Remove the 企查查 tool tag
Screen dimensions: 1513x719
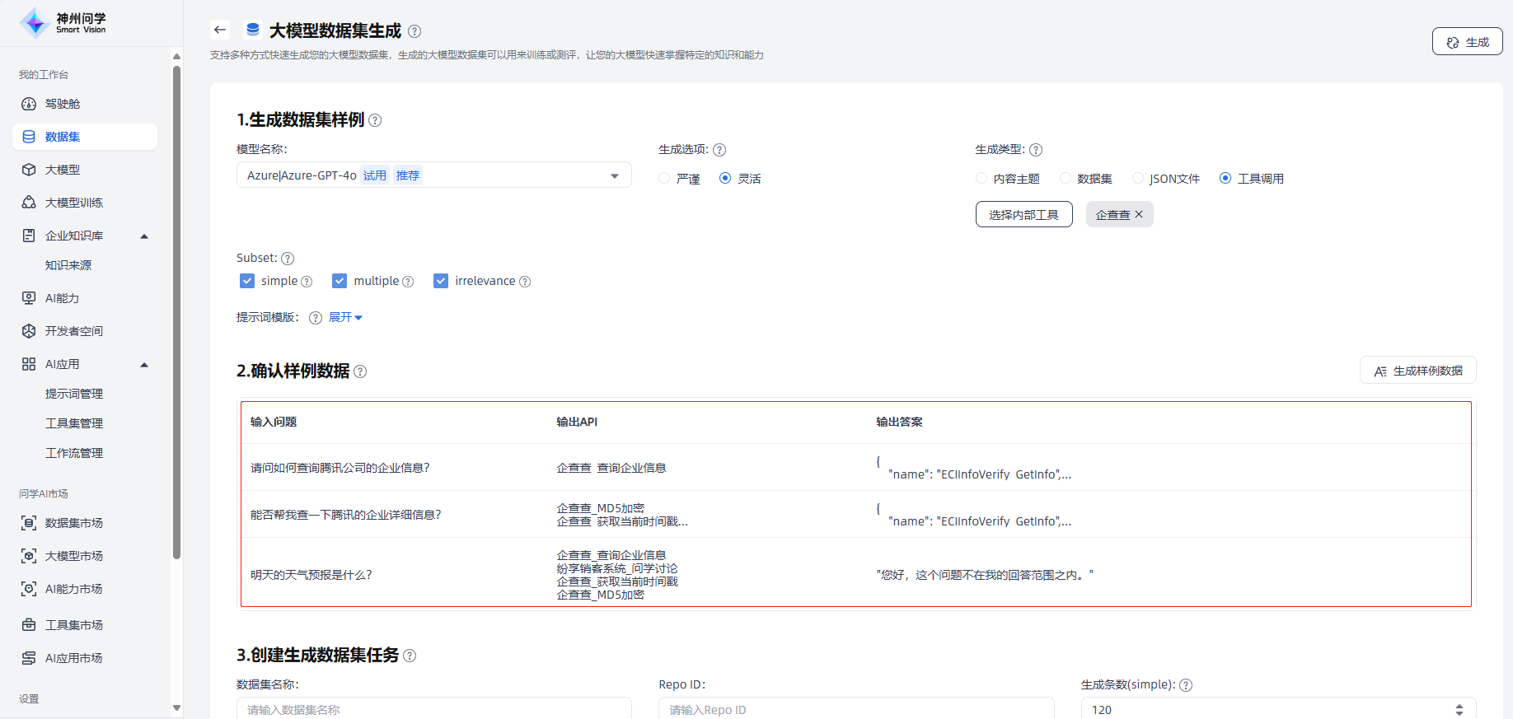coord(1139,214)
